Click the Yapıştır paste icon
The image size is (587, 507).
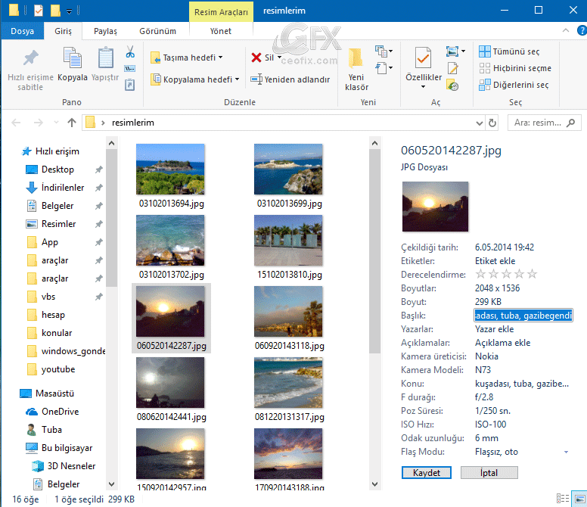[106, 58]
